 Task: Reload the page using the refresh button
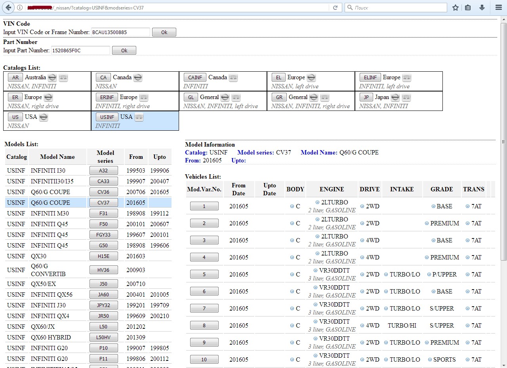tap(335, 8)
